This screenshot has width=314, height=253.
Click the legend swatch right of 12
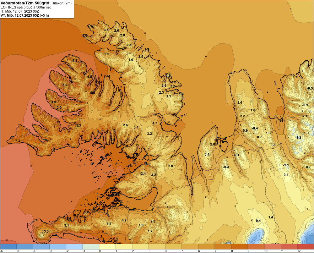pyautogui.click(x=306, y=247)
